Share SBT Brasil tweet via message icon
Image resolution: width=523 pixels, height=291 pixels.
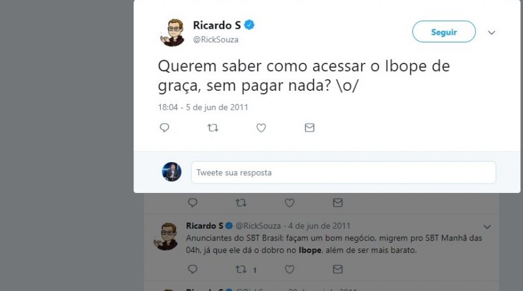(337, 269)
